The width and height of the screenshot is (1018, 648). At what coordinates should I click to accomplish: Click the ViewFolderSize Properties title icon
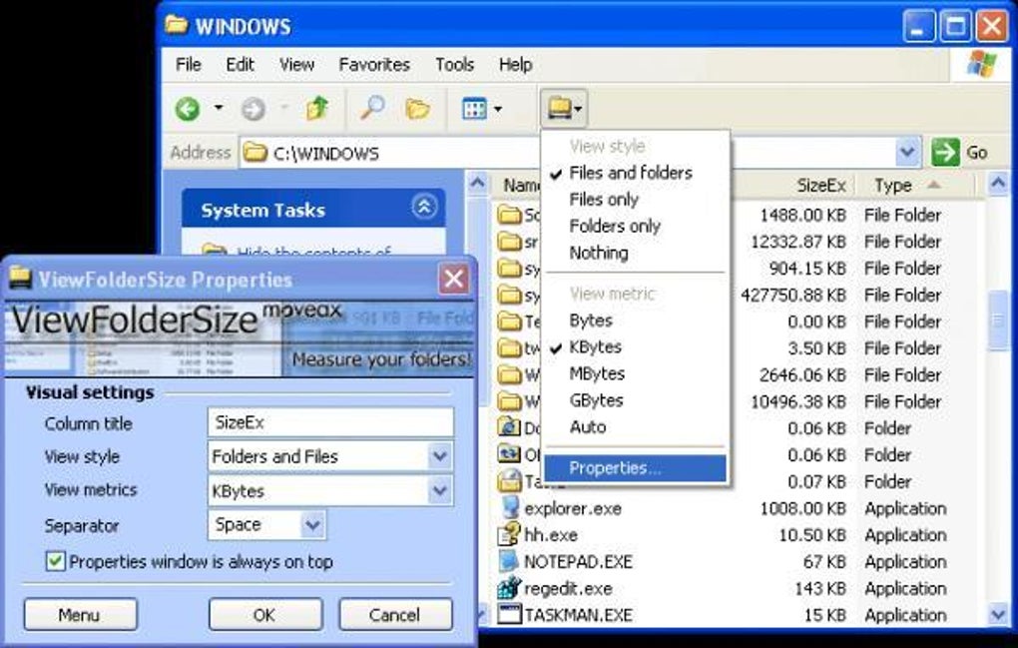[20, 279]
